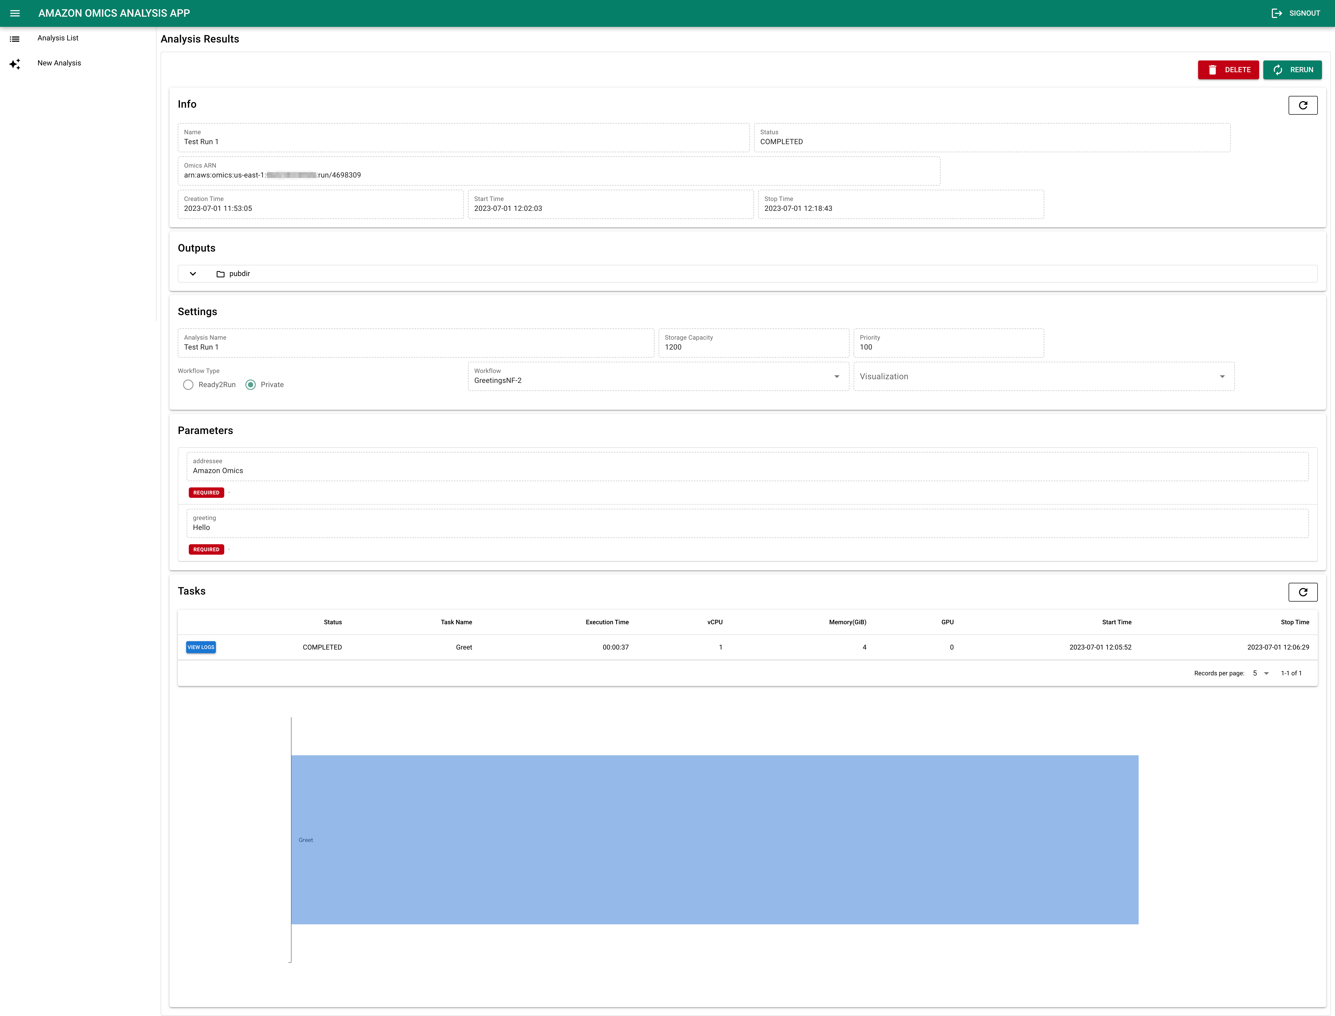Open New Analysis page
Viewport: 1335px width, 1016px height.
tap(59, 63)
